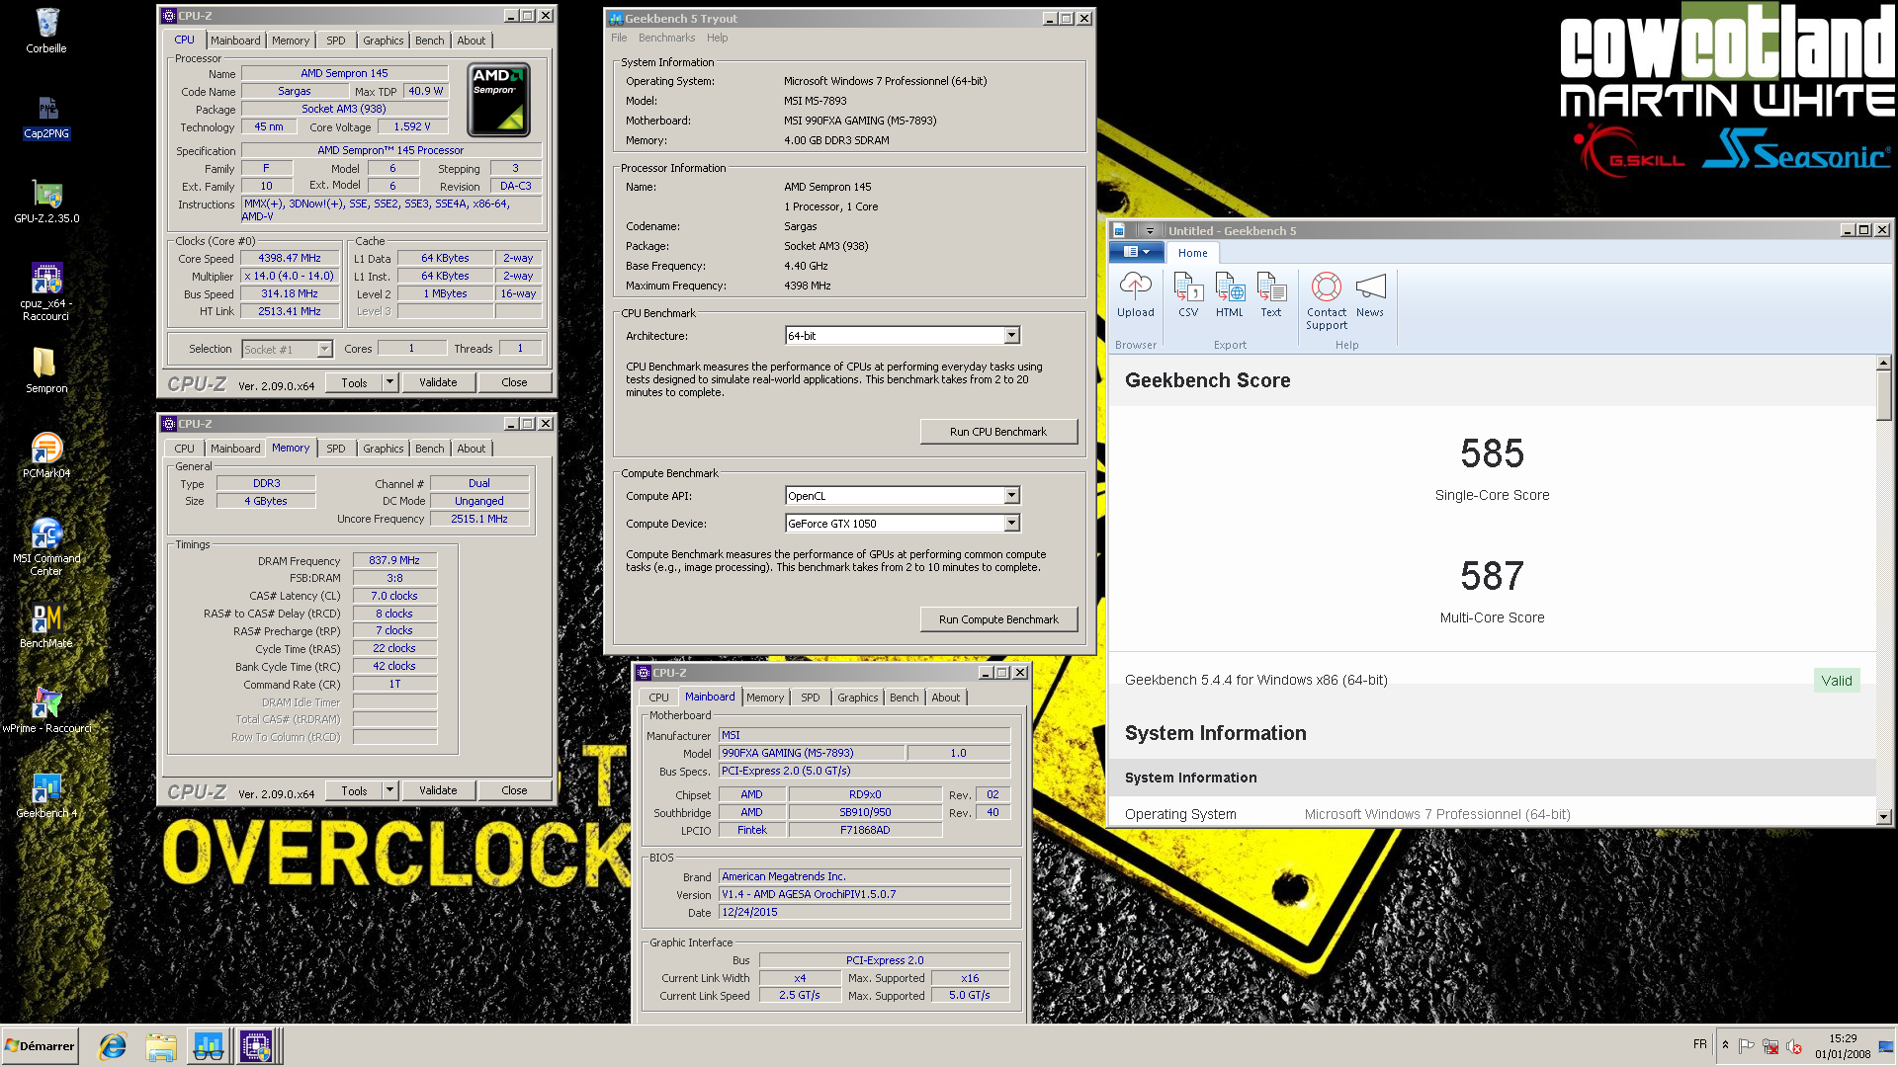Click the AMD Sempron logo in CPU-Z
This screenshot has width=1898, height=1067.
[x=498, y=100]
